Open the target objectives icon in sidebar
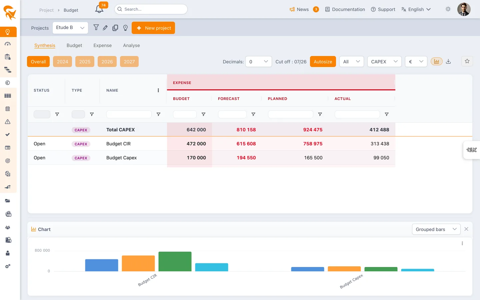The image size is (480, 300). (x=8, y=161)
